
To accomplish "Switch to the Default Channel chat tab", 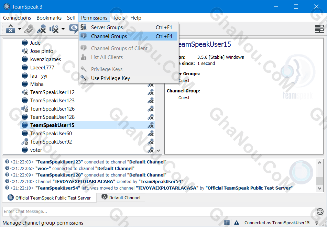I will pos(121,197).
